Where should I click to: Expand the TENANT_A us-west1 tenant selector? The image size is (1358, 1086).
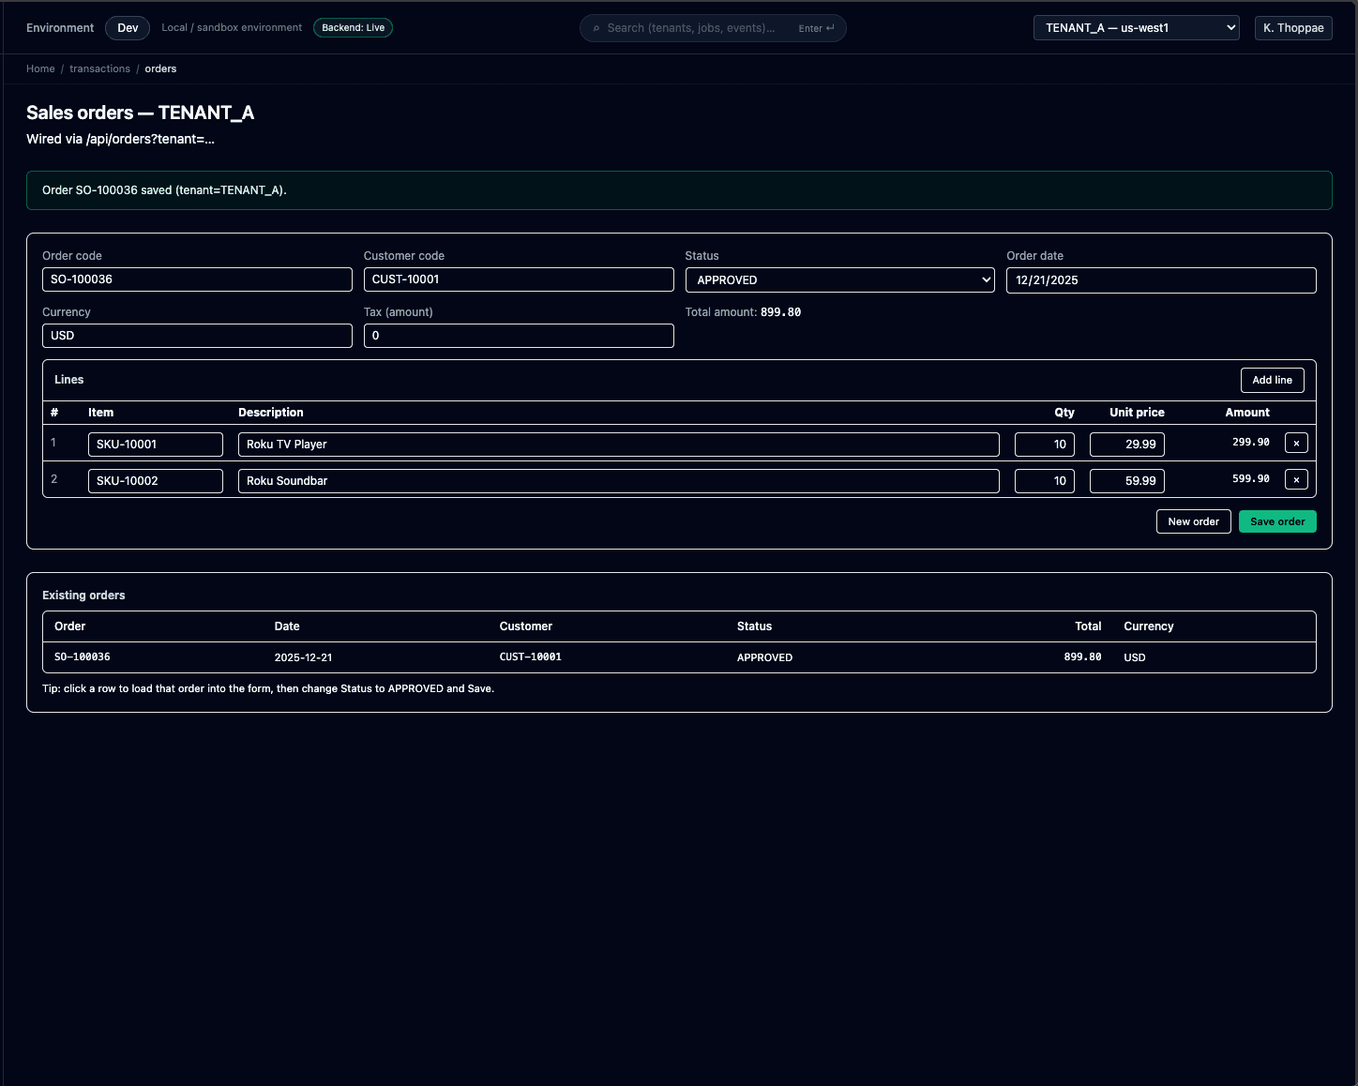point(1136,28)
